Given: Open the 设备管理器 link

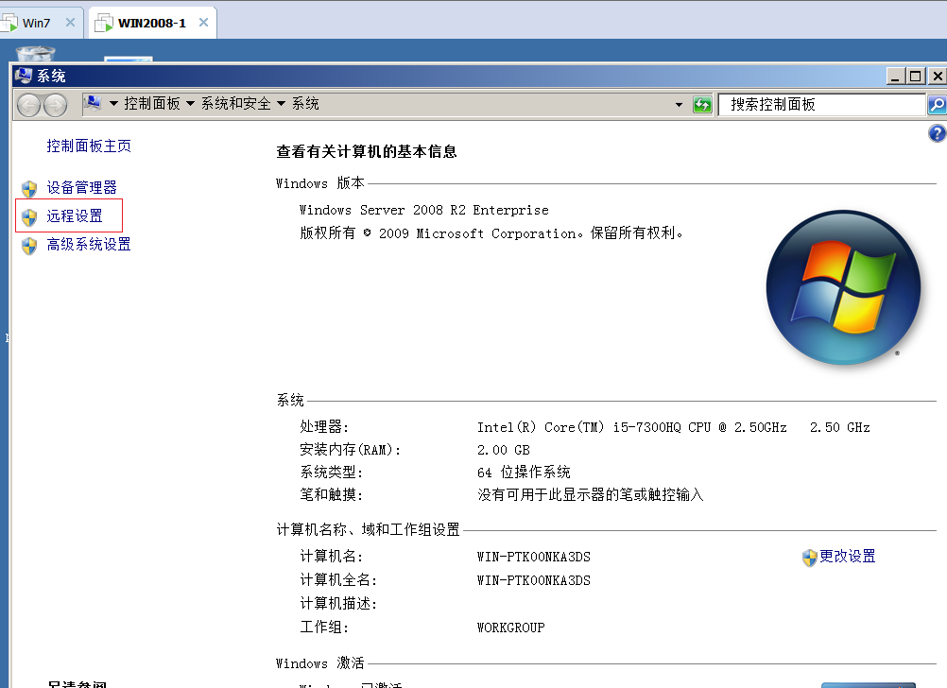Looking at the screenshot, I should click(81, 188).
